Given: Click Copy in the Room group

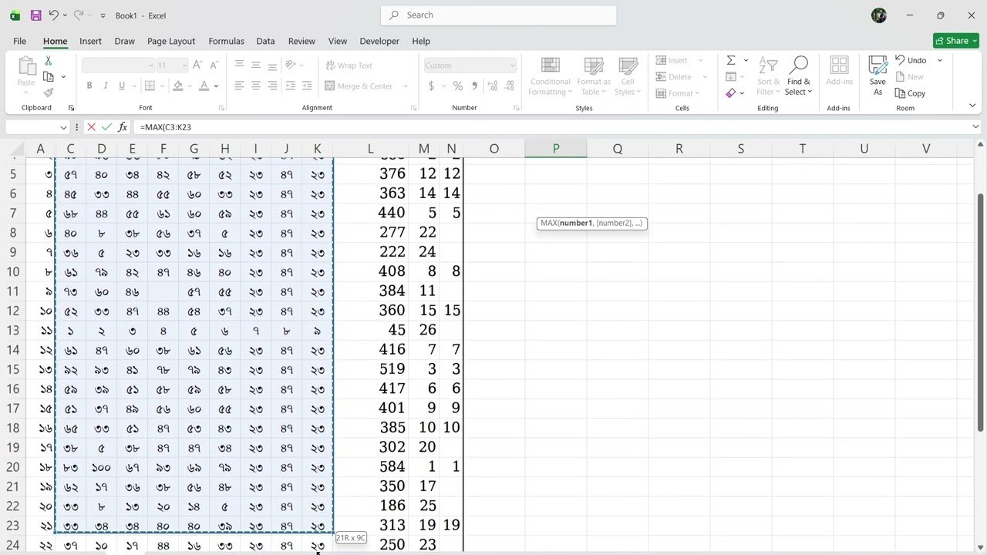Looking at the screenshot, I should pyautogui.click(x=910, y=93).
